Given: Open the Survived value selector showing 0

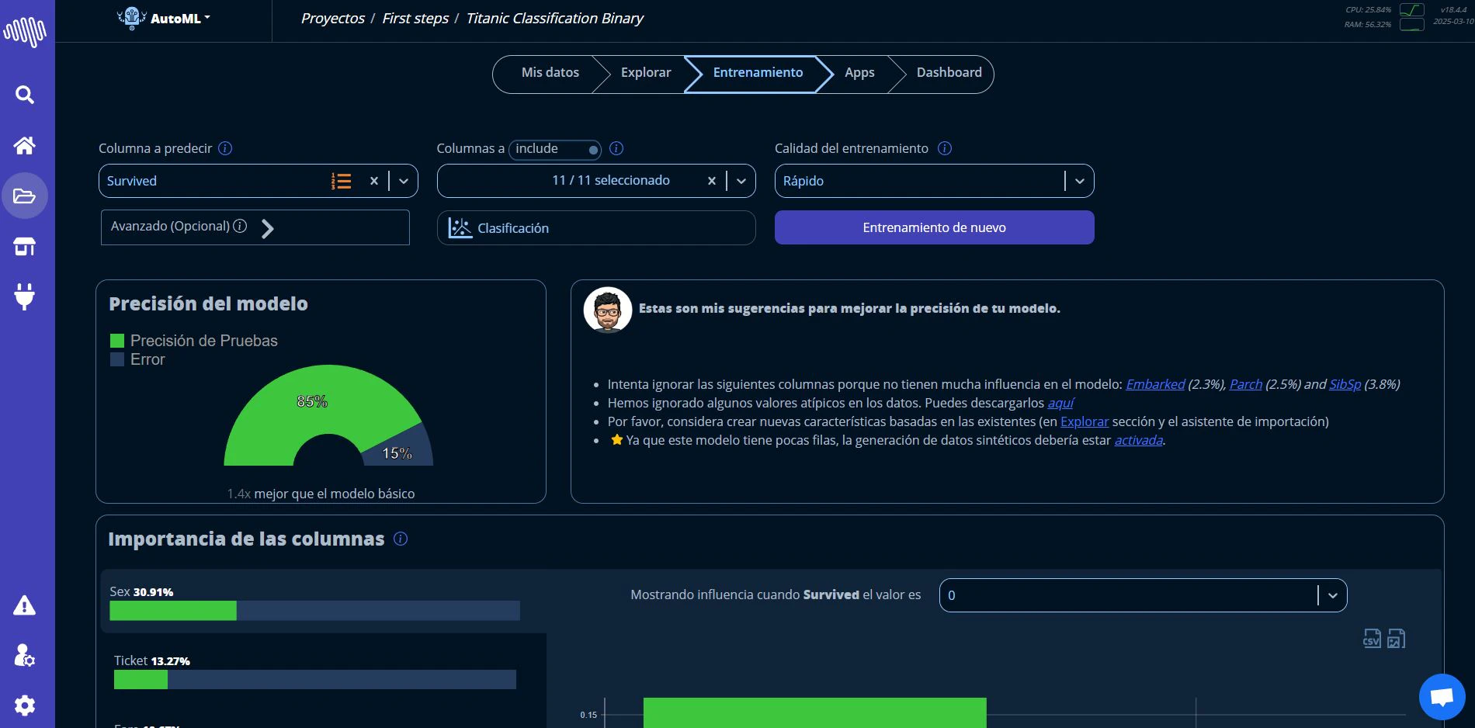Looking at the screenshot, I should click(1332, 595).
